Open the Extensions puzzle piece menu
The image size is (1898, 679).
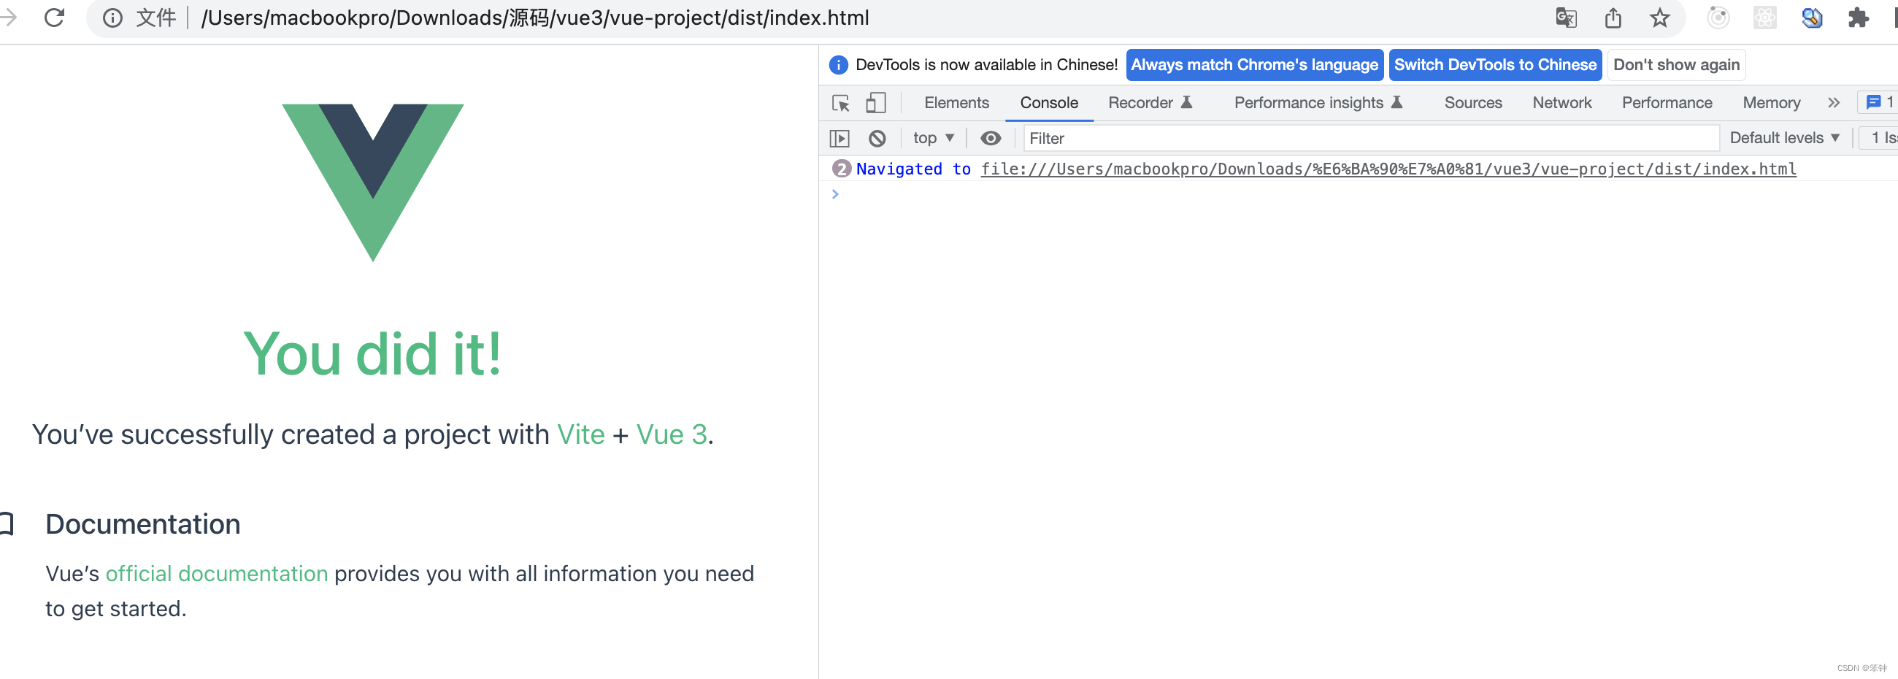(1858, 18)
